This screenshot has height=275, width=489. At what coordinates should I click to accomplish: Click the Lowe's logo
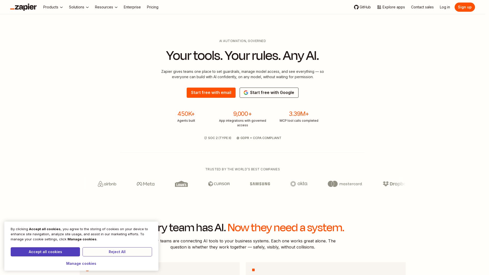click(x=181, y=184)
